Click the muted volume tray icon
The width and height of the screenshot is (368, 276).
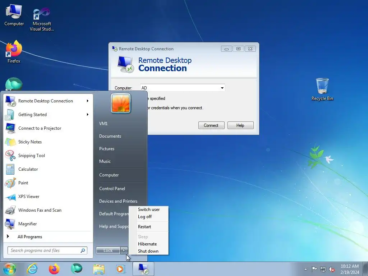pyautogui.click(x=332, y=269)
